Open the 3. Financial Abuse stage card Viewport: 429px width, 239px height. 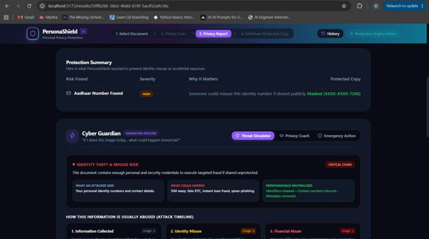tap(313, 232)
